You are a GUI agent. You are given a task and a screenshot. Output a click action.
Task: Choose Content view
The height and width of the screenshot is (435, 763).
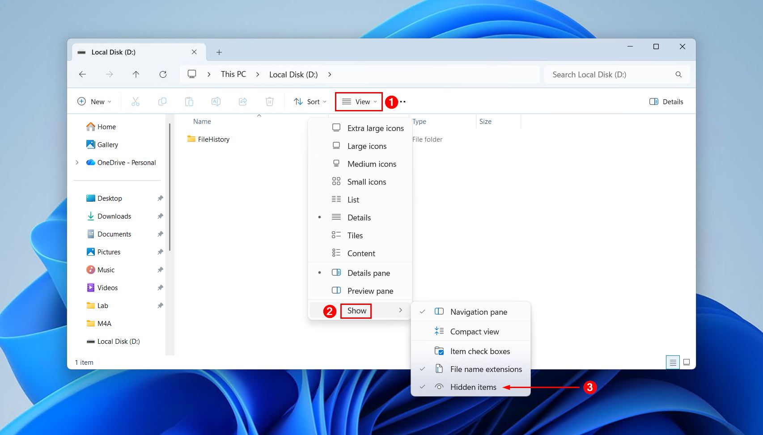tap(360, 253)
